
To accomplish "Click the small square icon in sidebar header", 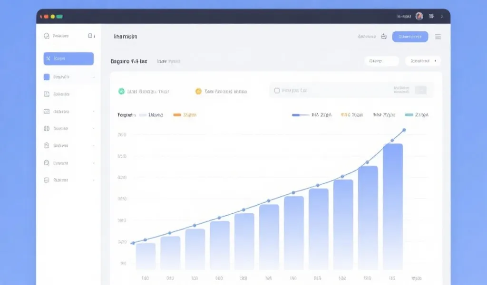I will click(x=90, y=36).
